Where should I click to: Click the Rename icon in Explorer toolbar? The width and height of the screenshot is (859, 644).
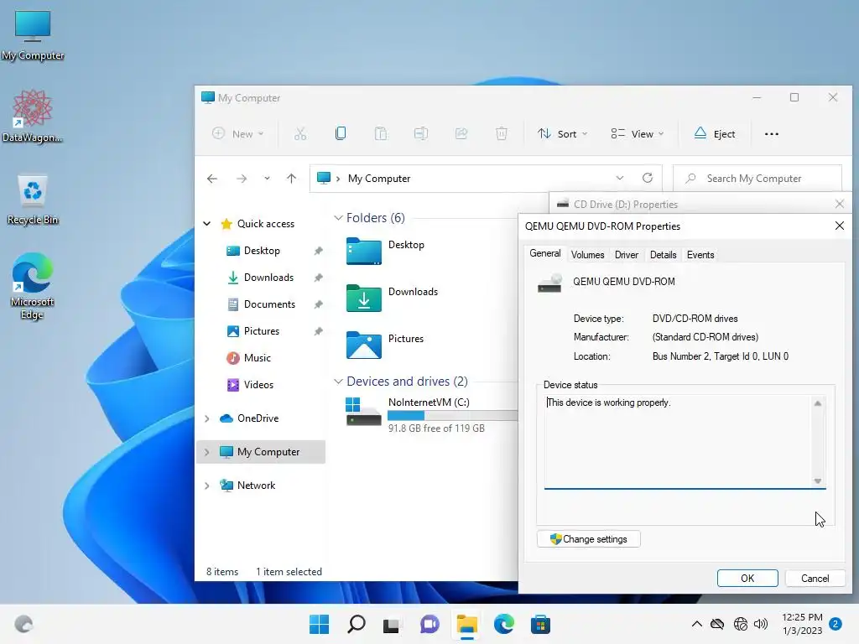click(x=421, y=133)
